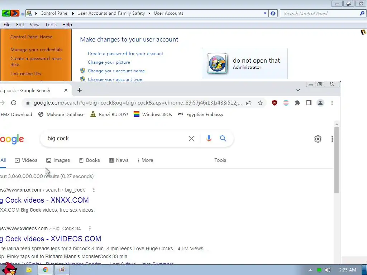Click Change your account name
Image resolution: width=367 pixels, height=275 pixels.
(x=116, y=71)
